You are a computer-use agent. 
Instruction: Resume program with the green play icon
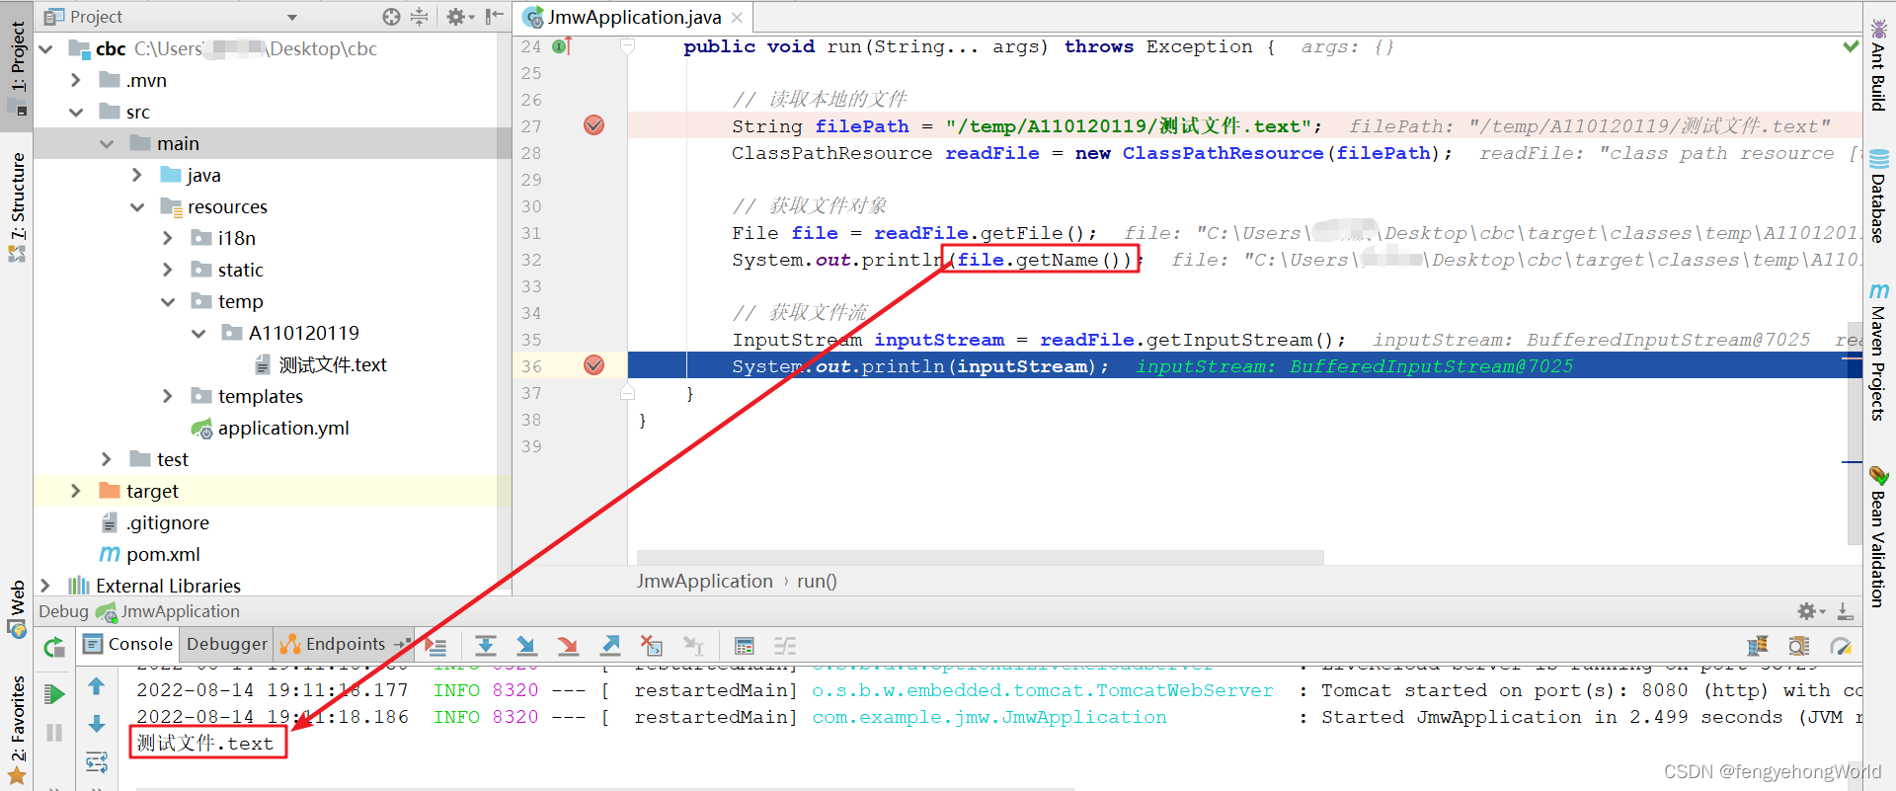pyautogui.click(x=54, y=694)
